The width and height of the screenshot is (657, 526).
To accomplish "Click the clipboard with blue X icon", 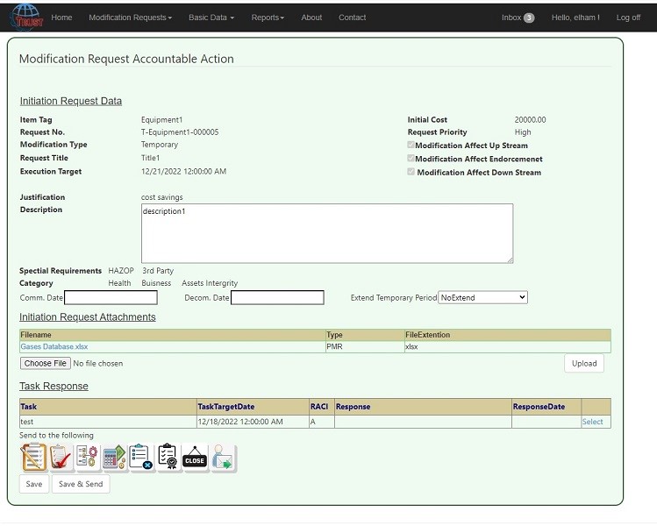I will (x=140, y=458).
